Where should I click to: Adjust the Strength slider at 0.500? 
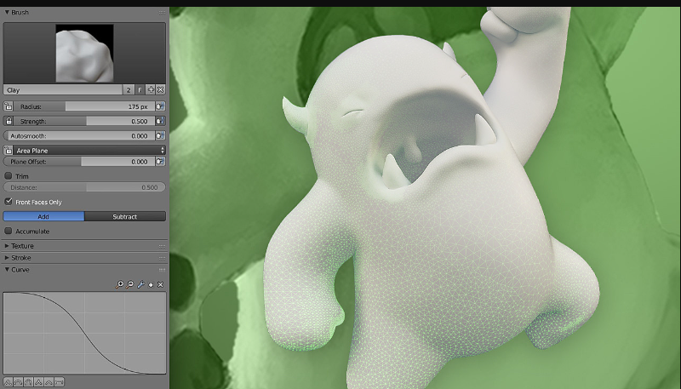coord(84,121)
